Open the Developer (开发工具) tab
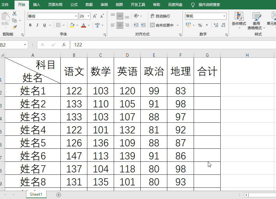The image size is (276, 199). click(x=138, y=4)
